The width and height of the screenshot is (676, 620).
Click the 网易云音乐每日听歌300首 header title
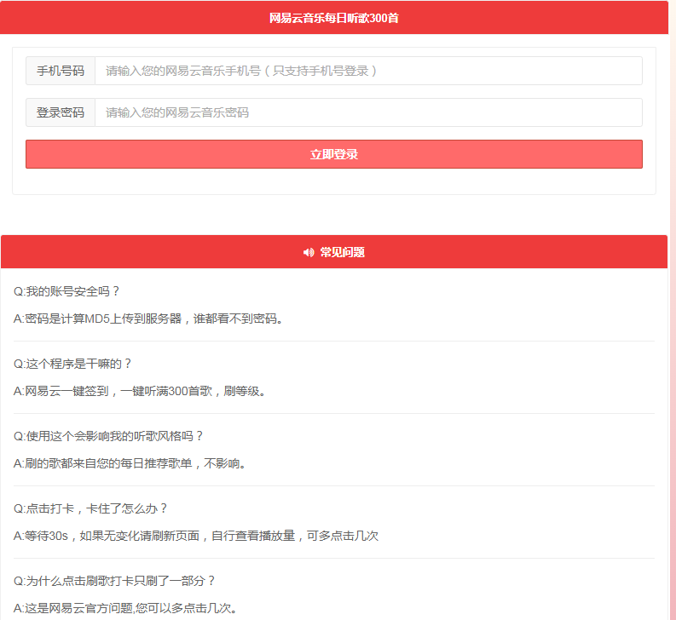tap(333, 18)
